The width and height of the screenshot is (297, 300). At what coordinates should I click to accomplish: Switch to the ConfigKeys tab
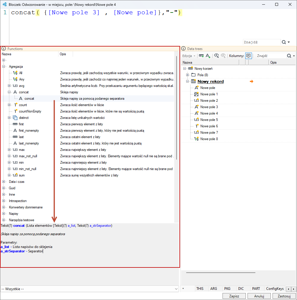tap(275, 289)
